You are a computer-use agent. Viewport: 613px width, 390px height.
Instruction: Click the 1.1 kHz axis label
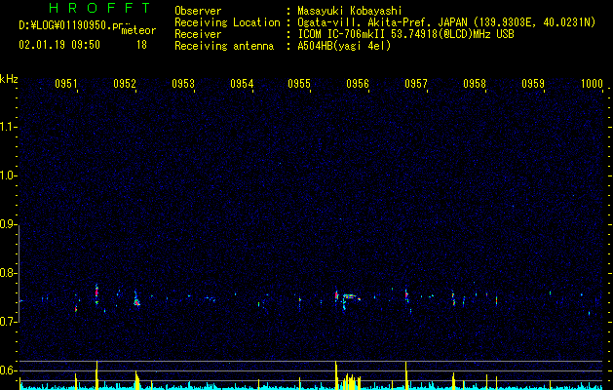8,127
